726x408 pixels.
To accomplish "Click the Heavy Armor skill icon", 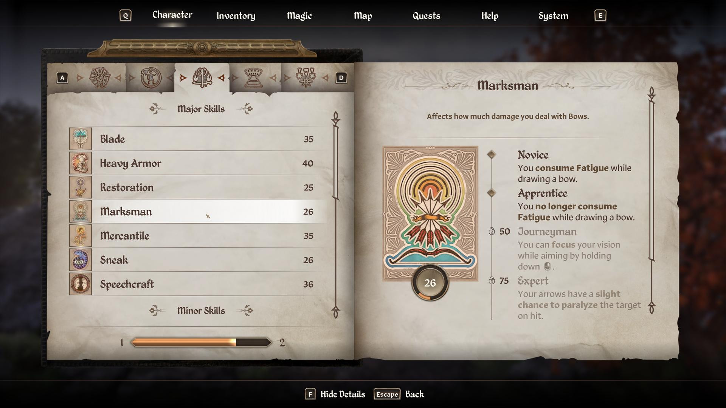I will click(x=81, y=163).
